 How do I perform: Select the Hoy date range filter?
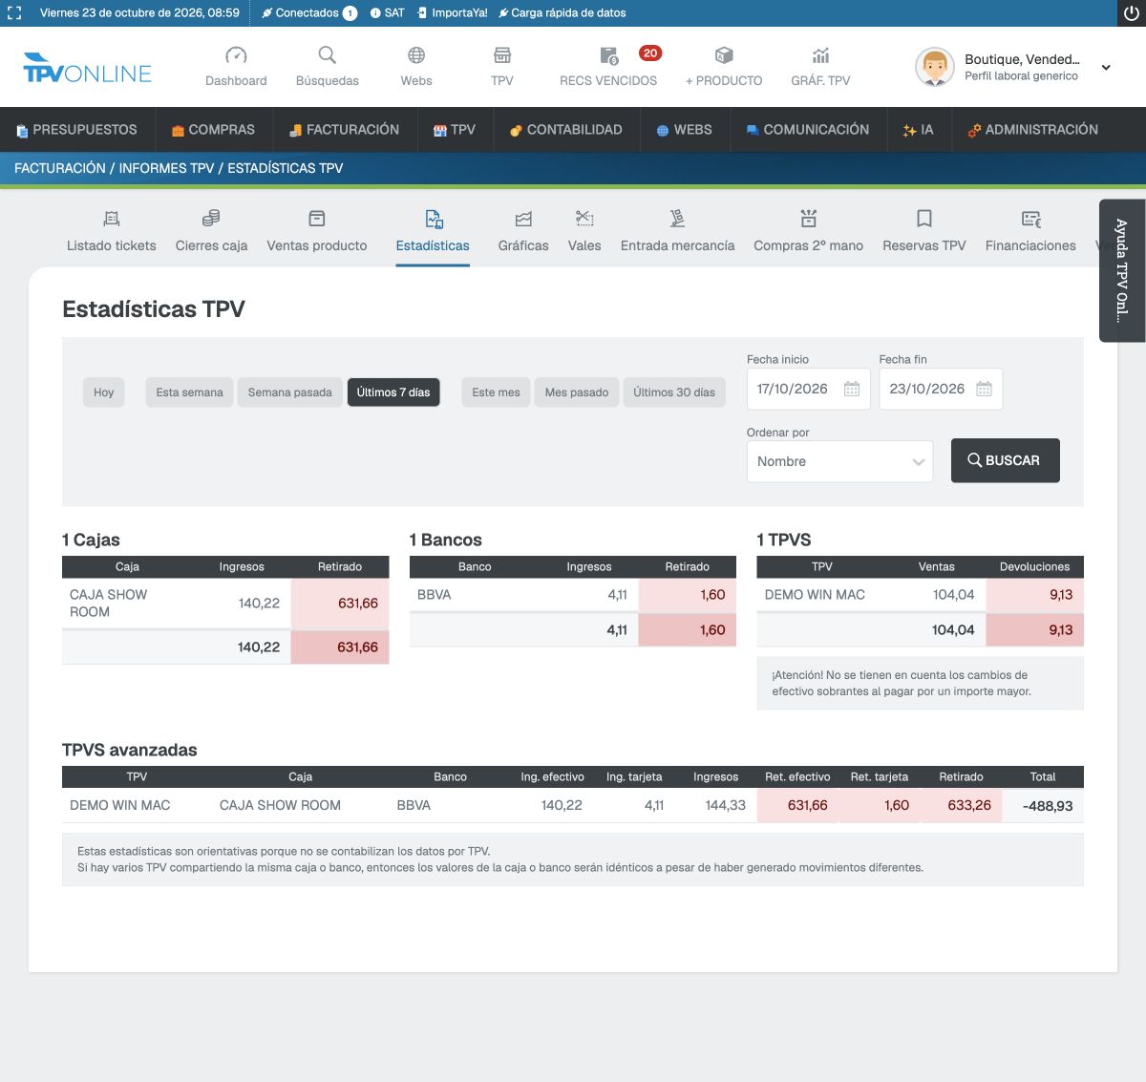104,392
